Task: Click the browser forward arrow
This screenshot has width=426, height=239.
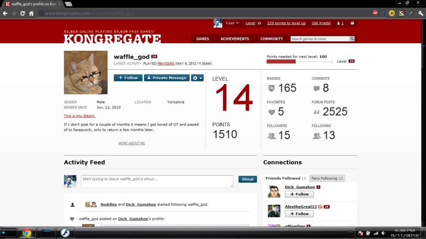Action: click(x=14, y=13)
